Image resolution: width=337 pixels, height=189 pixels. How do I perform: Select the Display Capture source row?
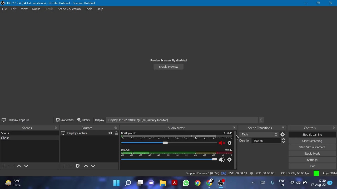(x=89, y=133)
